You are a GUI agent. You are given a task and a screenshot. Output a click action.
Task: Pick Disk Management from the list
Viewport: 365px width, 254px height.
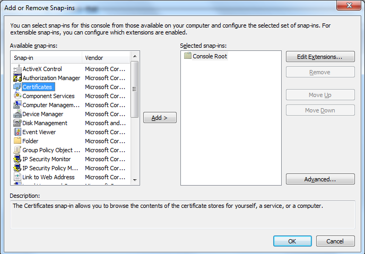[x=45, y=123]
